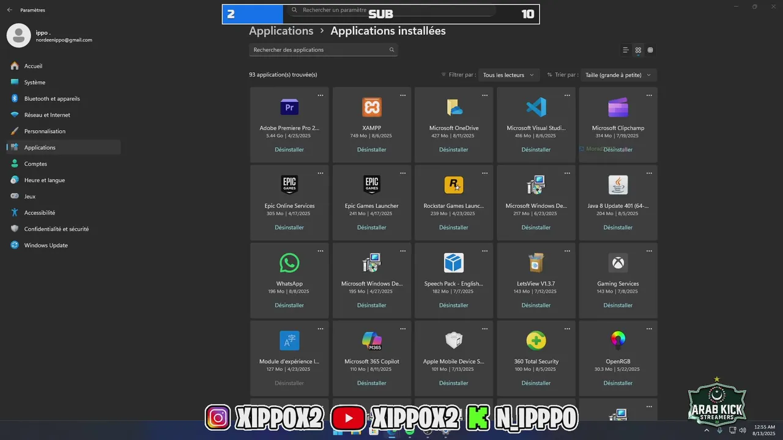Click the OpenRGB app icon
The height and width of the screenshot is (440, 783).
tap(618, 340)
